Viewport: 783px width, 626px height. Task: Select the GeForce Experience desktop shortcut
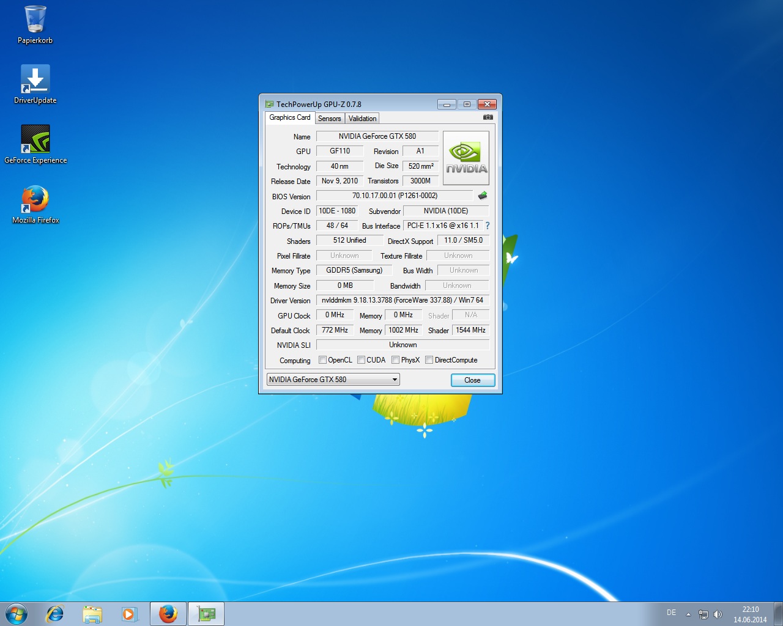tap(35, 144)
